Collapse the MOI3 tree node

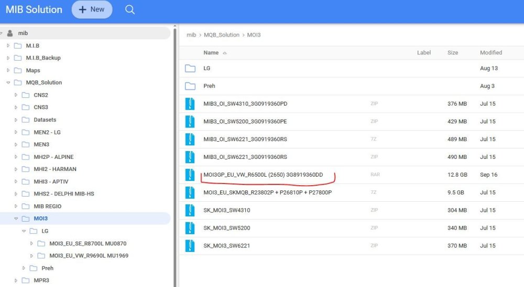pos(16,219)
